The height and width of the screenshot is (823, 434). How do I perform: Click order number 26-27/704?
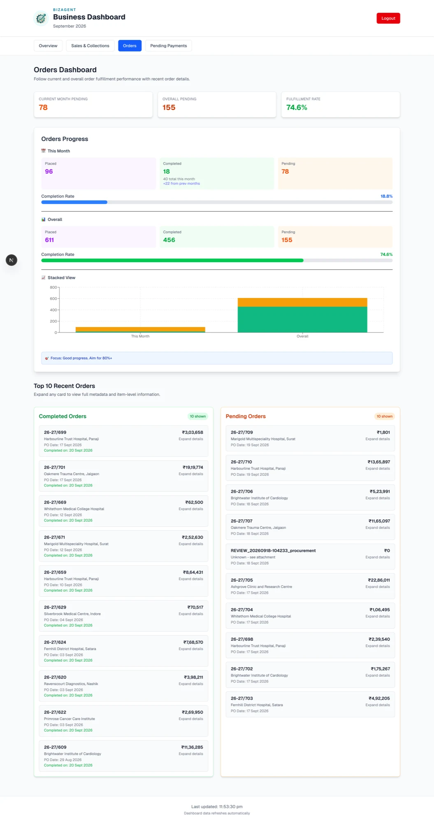[x=242, y=610]
